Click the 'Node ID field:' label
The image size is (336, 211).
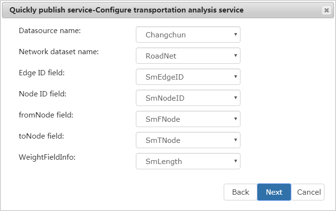pyautogui.click(x=42, y=94)
